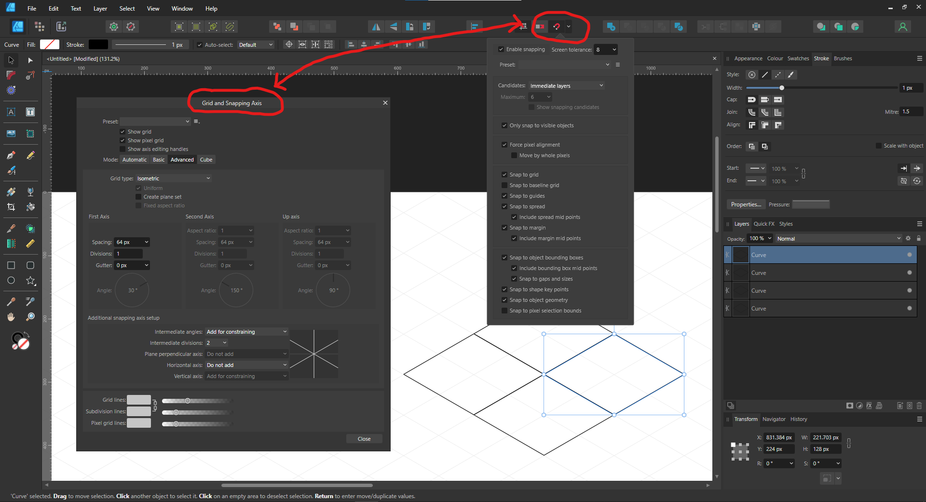Adjust the stroke Width slider

click(x=821, y=88)
